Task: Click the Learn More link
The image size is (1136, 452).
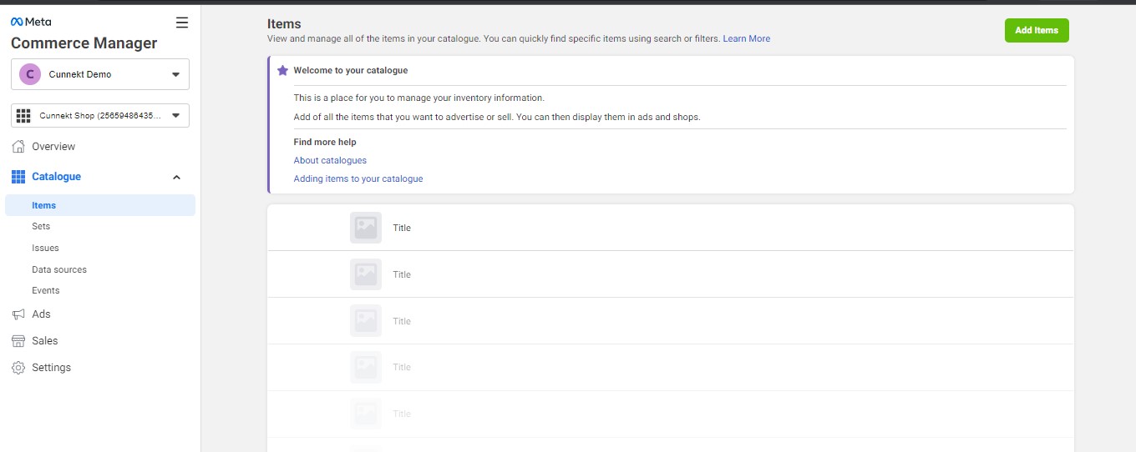Action: [747, 39]
